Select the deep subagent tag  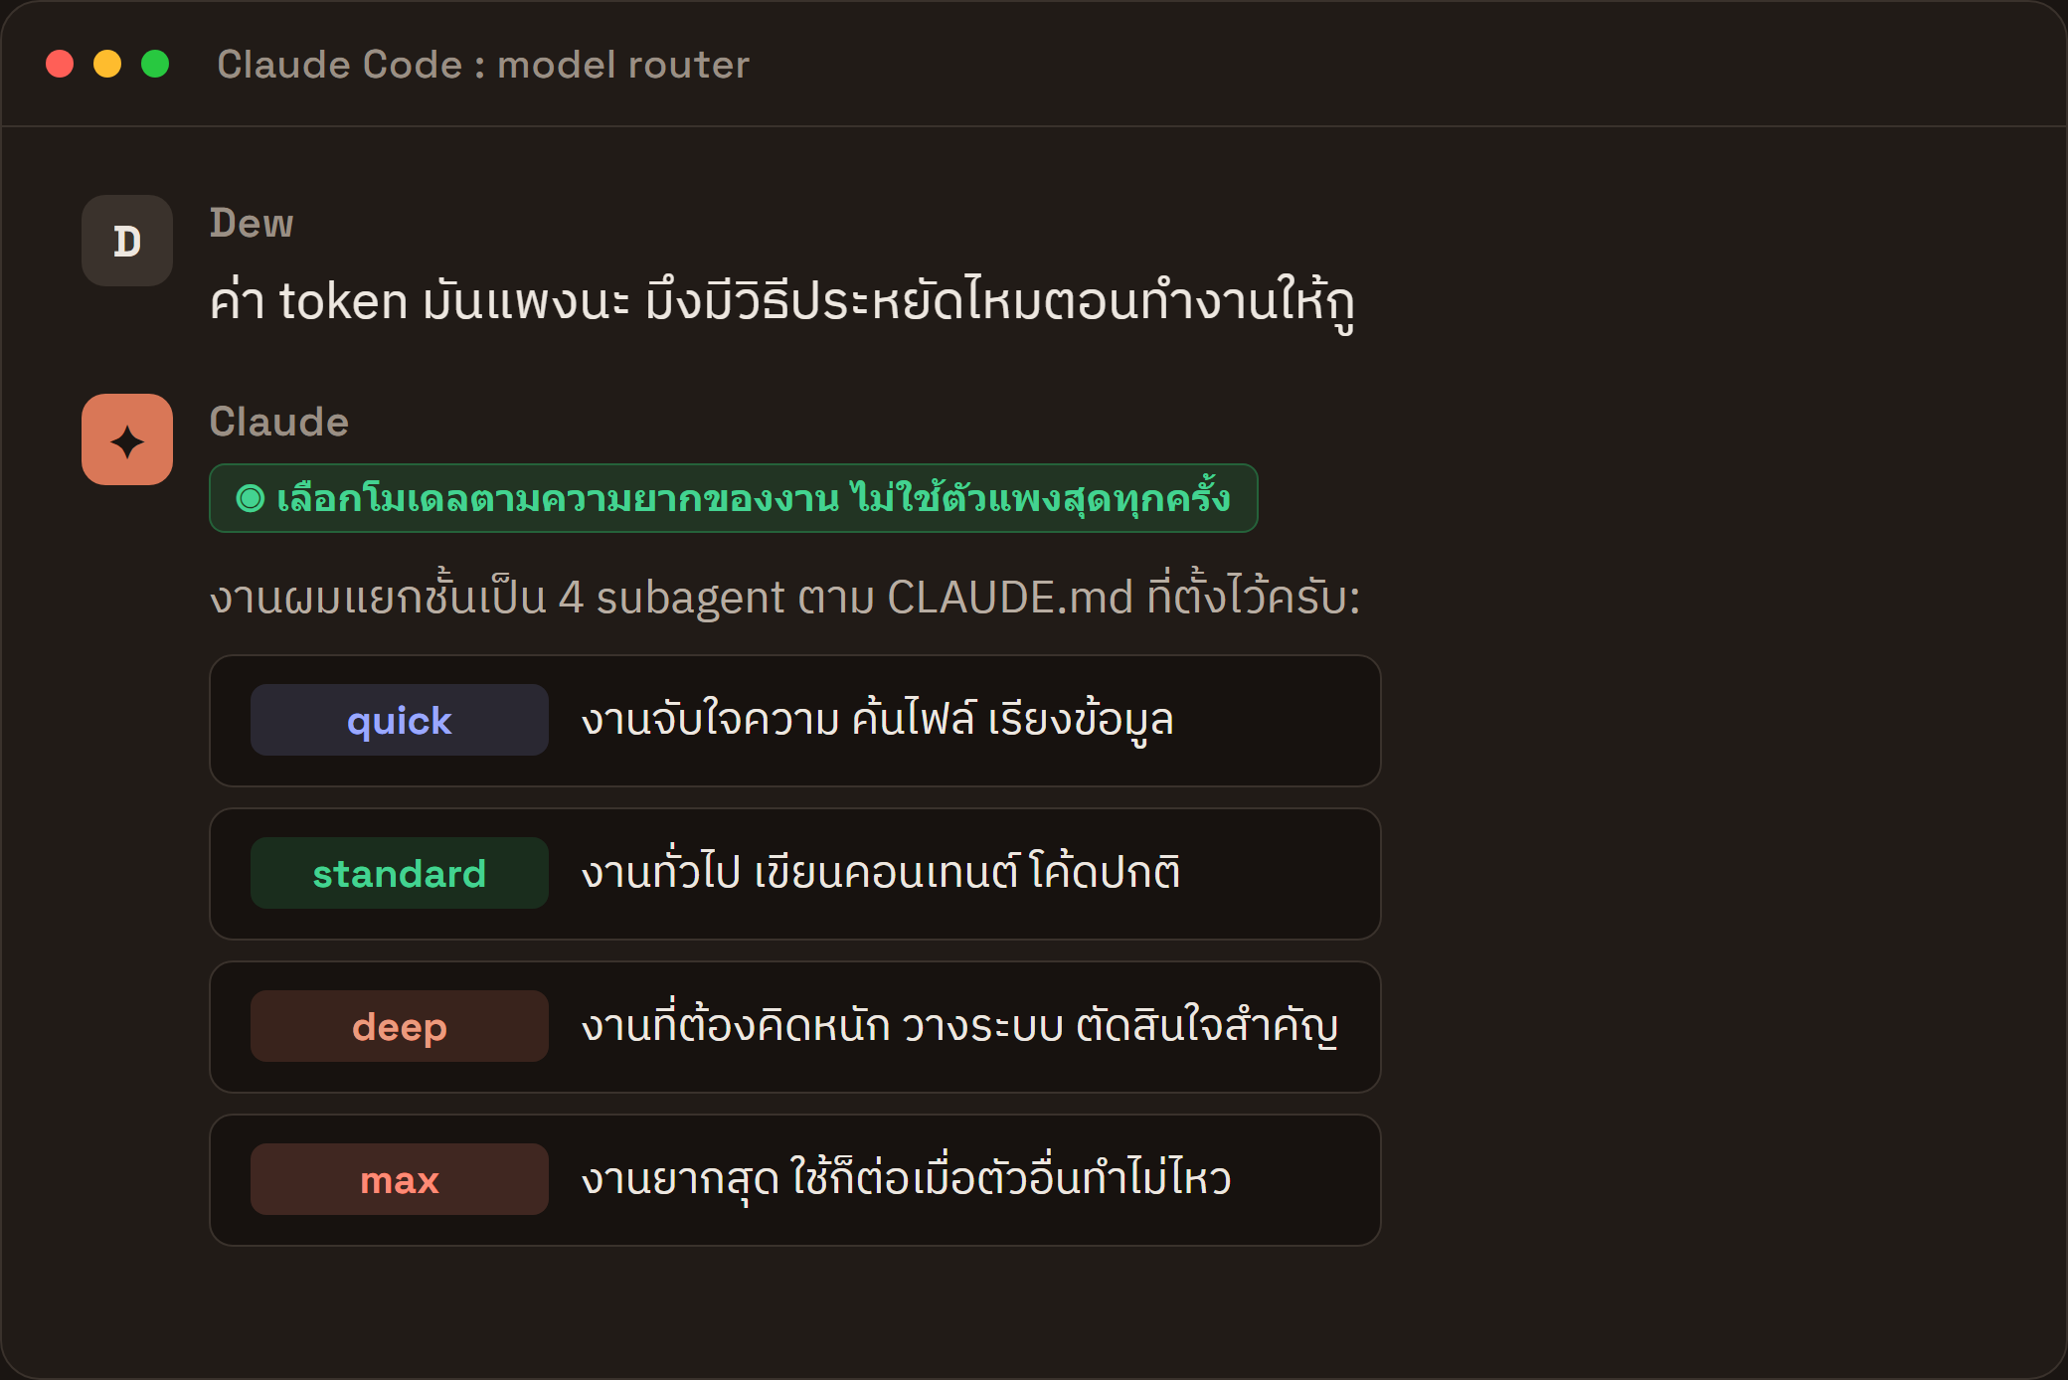coord(400,1026)
